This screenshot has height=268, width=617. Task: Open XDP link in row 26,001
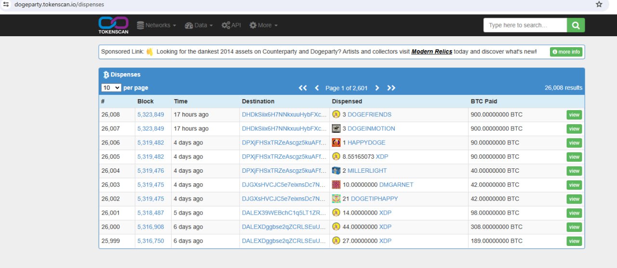coord(385,213)
